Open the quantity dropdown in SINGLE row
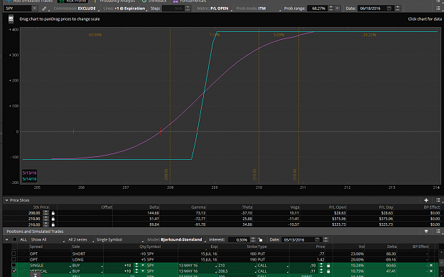Image resolution: width=444 pixels, height=277 pixels. [x=143, y=266]
